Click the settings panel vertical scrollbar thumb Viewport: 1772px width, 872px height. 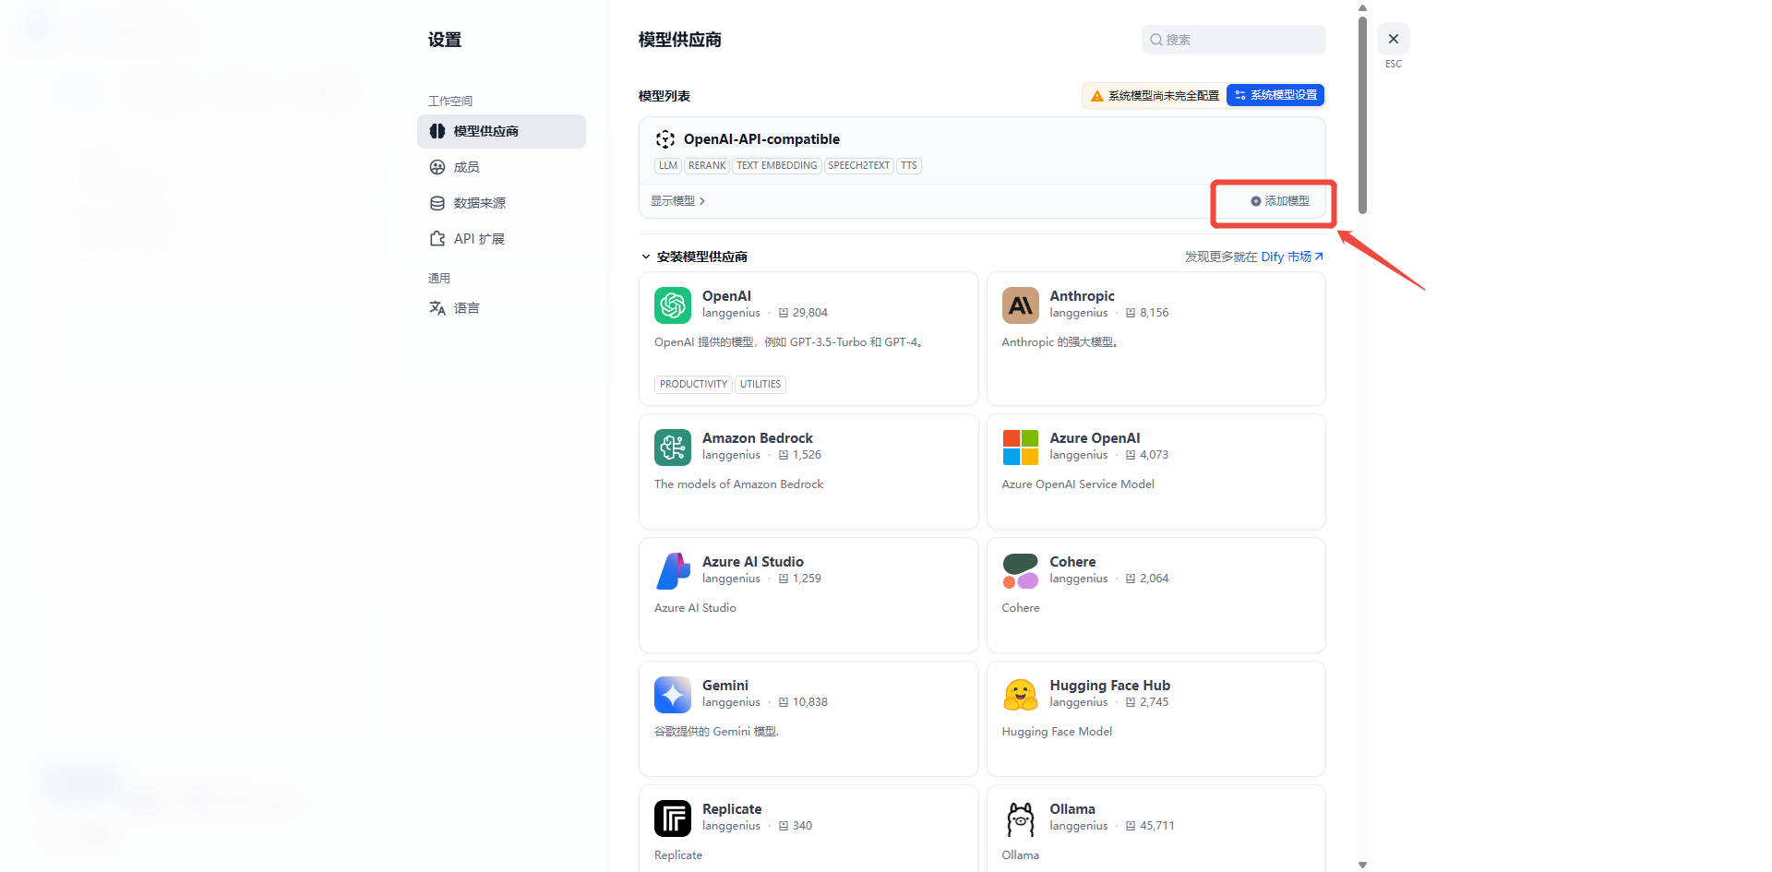click(x=1362, y=114)
